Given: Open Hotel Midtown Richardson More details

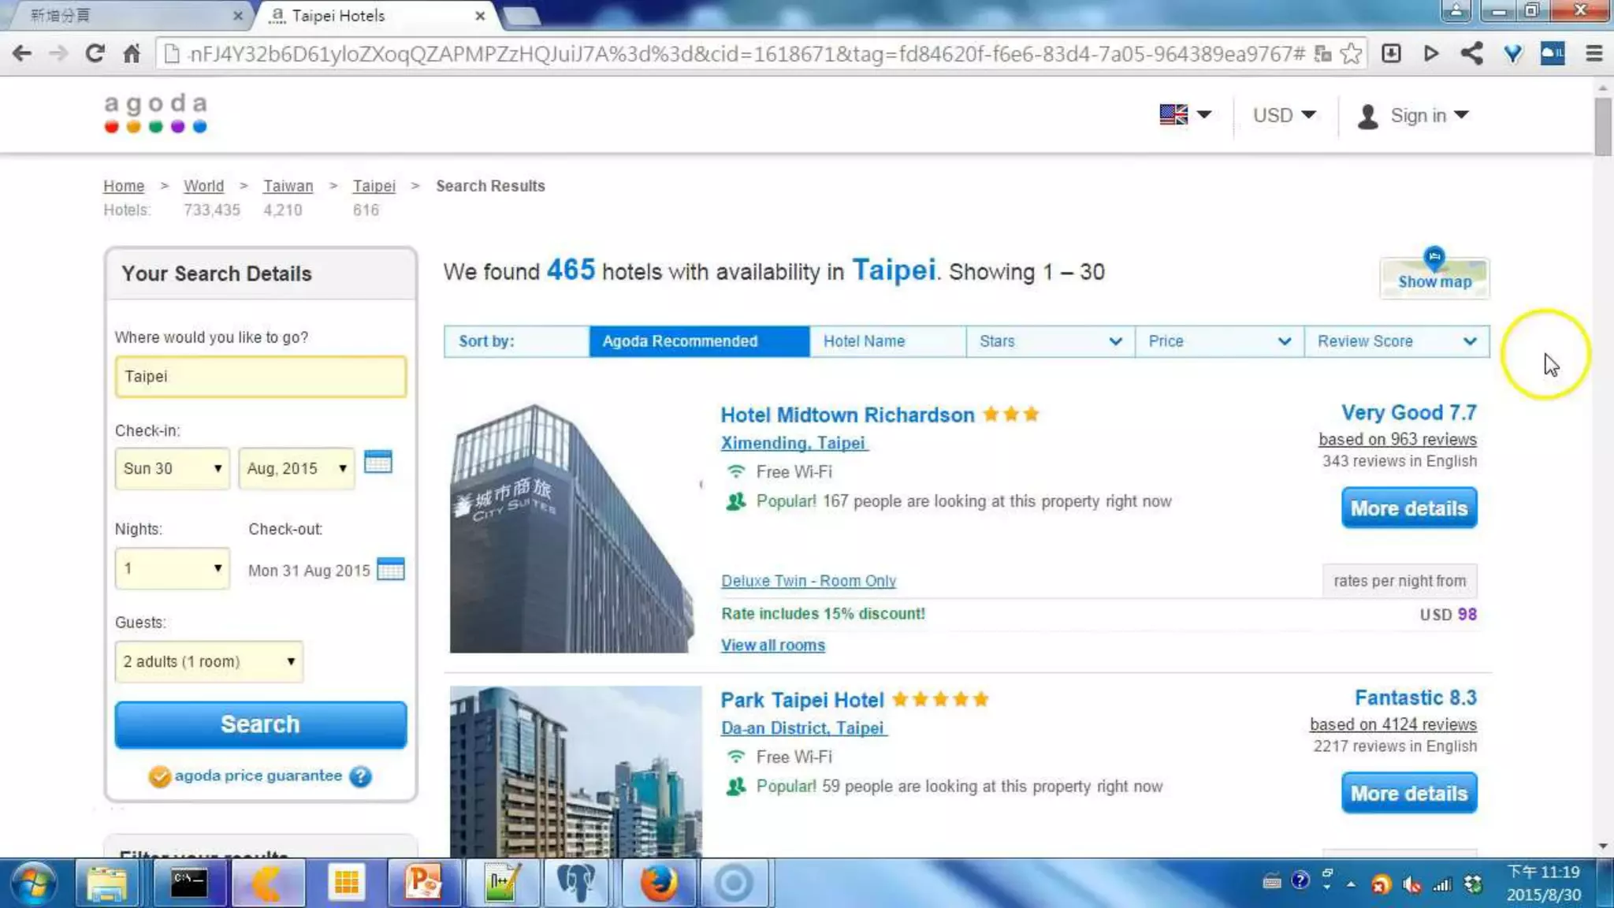Looking at the screenshot, I should 1408,508.
